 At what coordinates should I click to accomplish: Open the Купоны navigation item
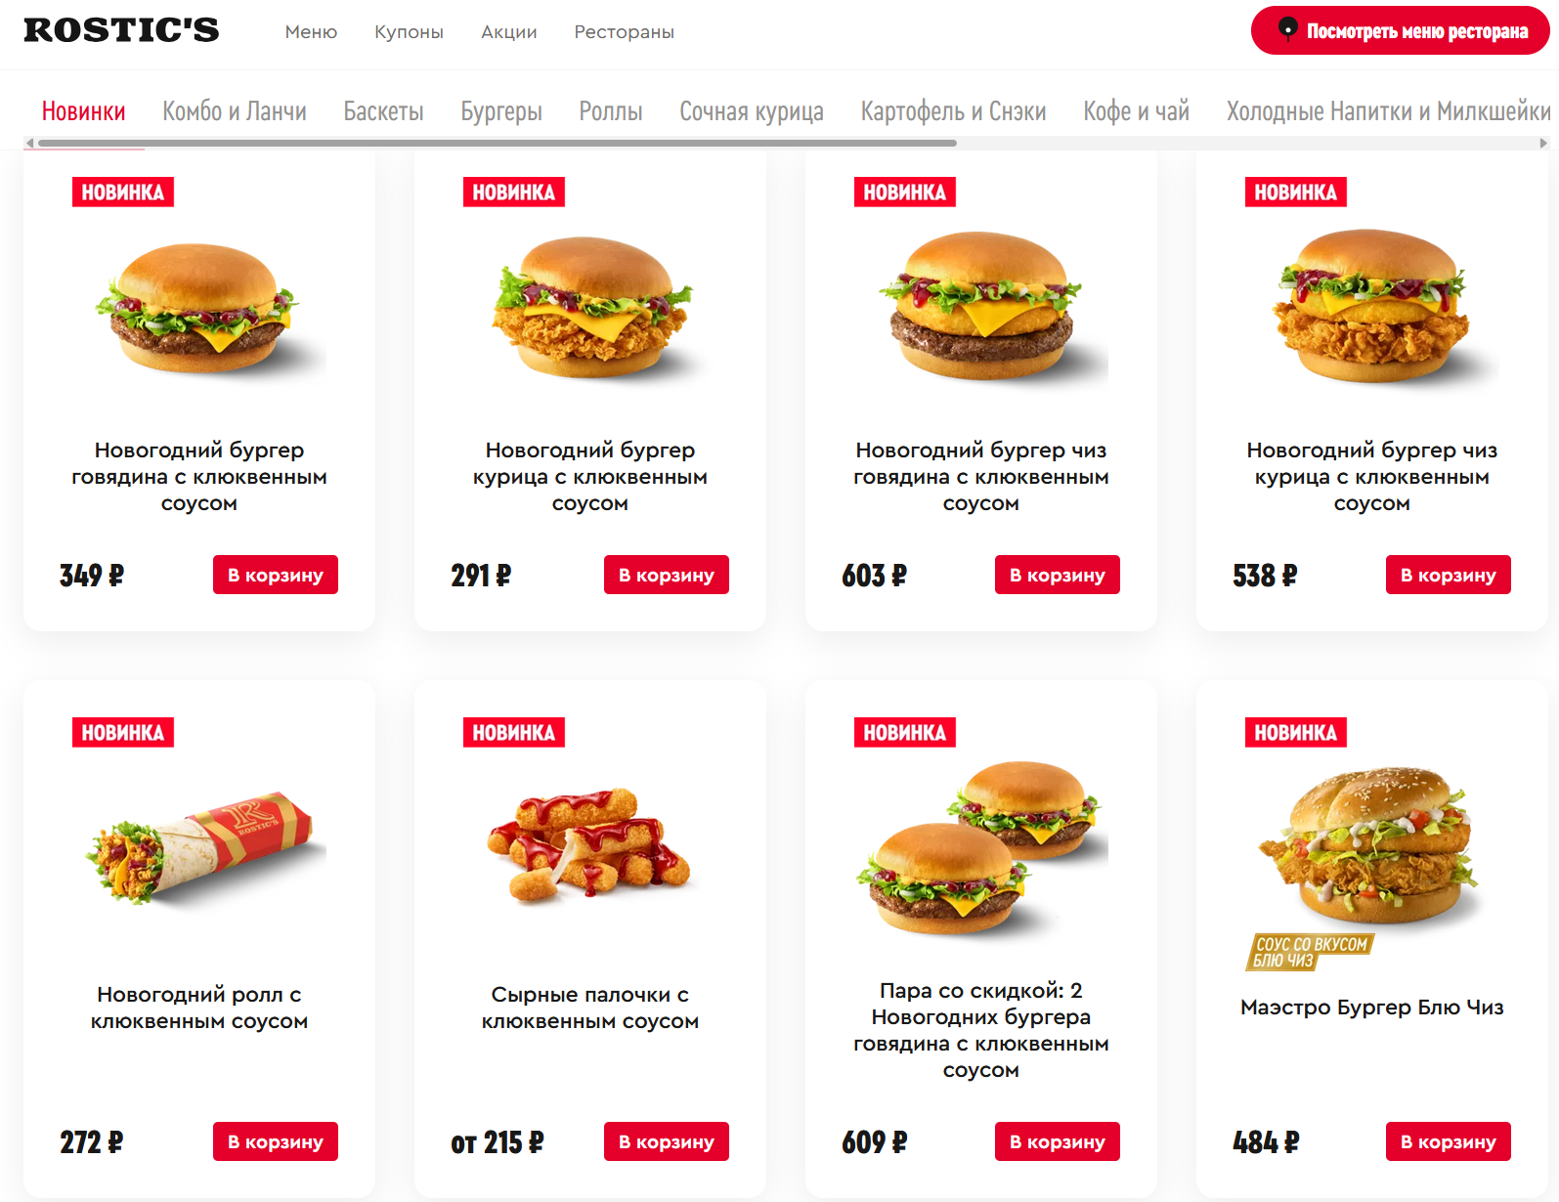tap(409, 32)
